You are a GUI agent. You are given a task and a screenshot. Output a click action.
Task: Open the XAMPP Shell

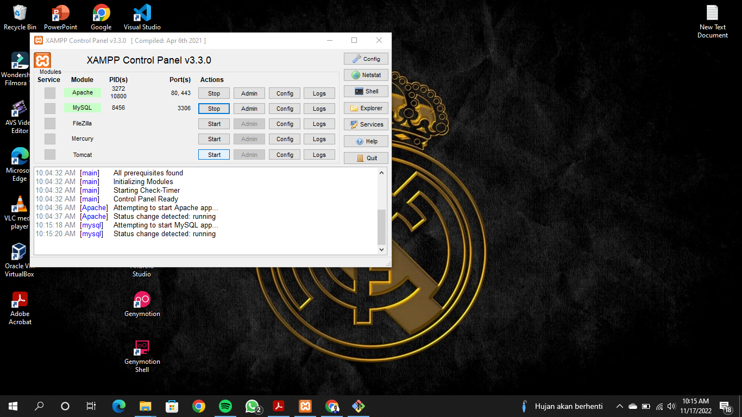[x=366, y=91]
